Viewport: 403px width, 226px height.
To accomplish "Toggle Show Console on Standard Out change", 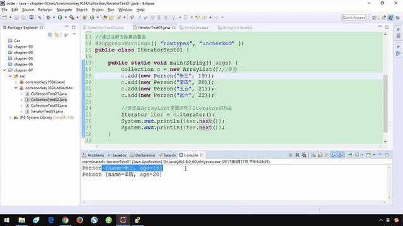I will [x=334, y=155].
